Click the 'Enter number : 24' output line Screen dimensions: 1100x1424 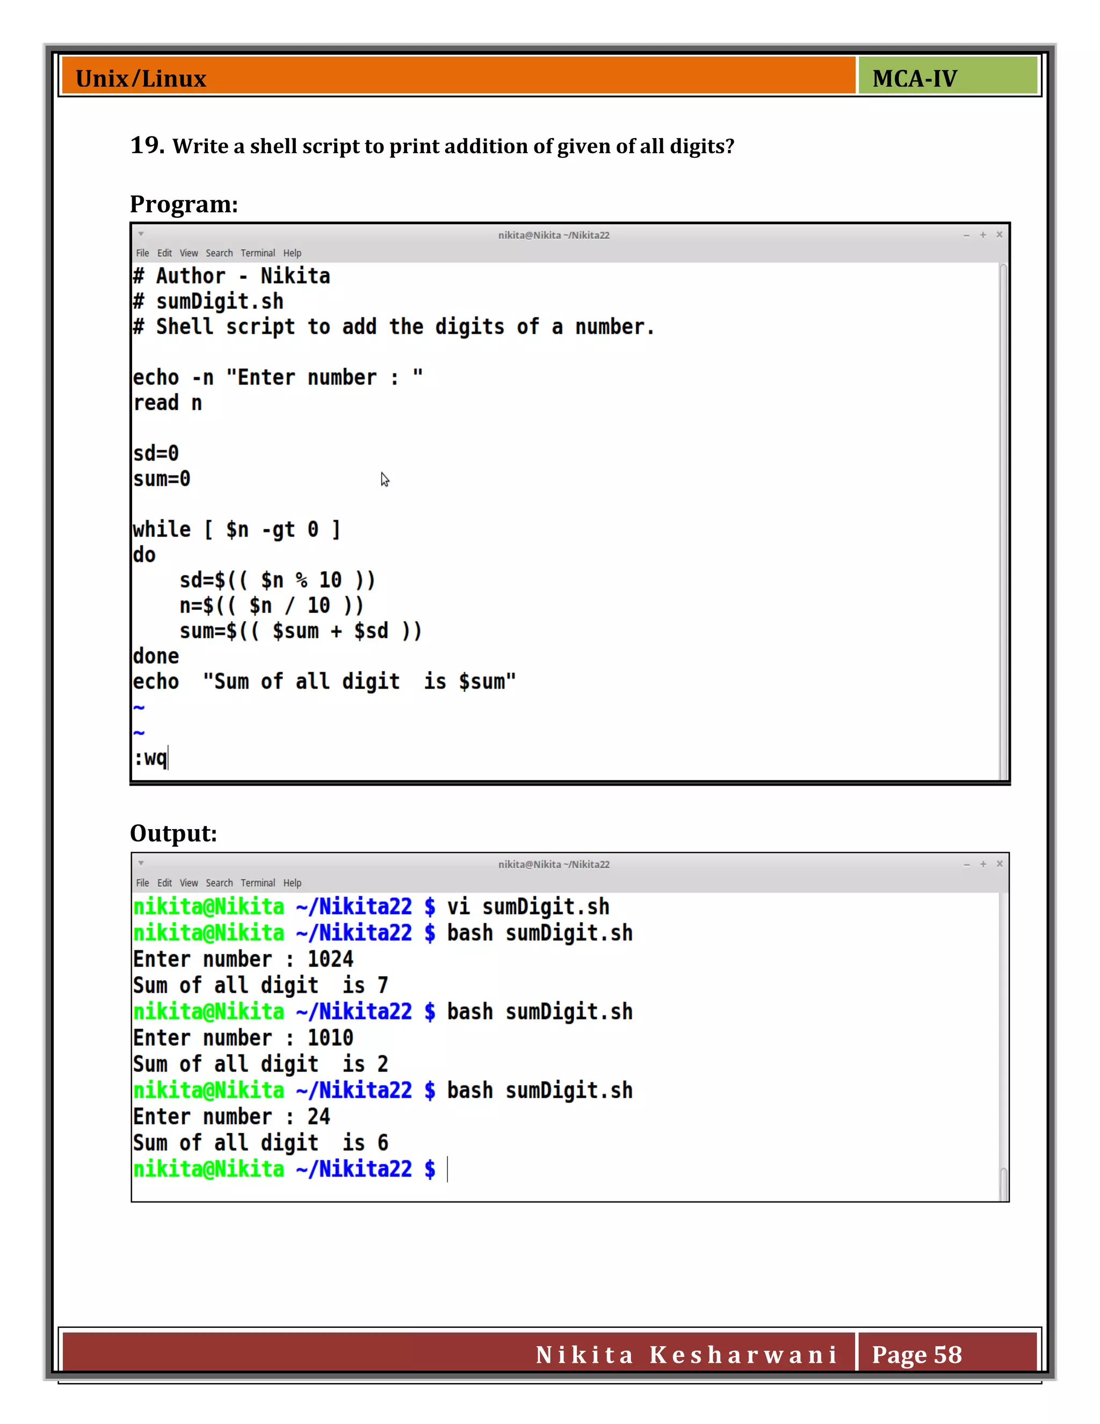pos(231,1117)
